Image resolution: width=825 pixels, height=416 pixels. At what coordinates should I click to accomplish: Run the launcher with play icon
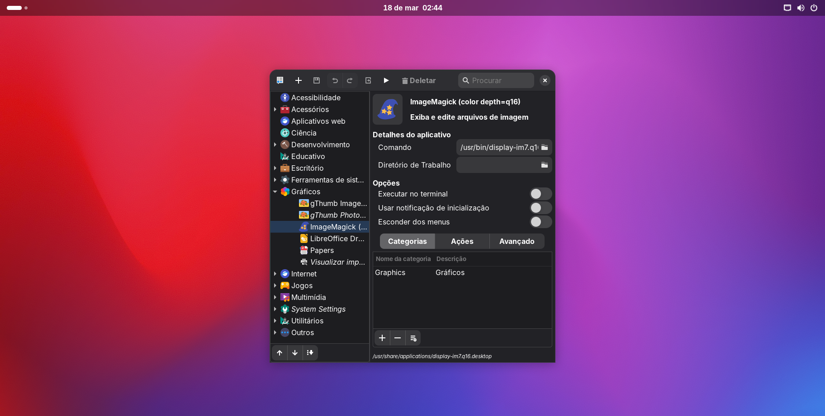386,80
